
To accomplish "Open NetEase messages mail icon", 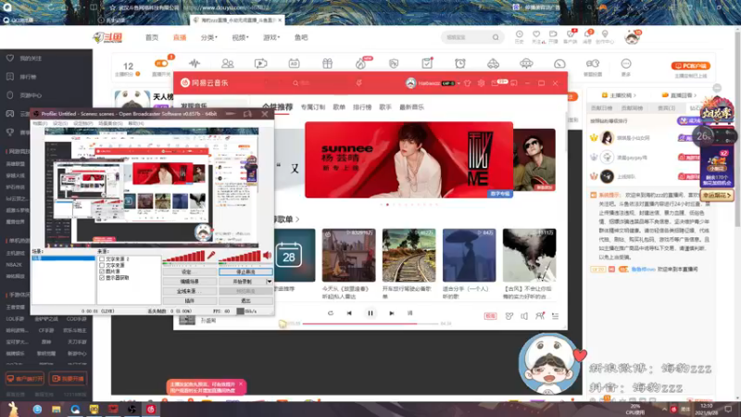I will pos(495,83).
